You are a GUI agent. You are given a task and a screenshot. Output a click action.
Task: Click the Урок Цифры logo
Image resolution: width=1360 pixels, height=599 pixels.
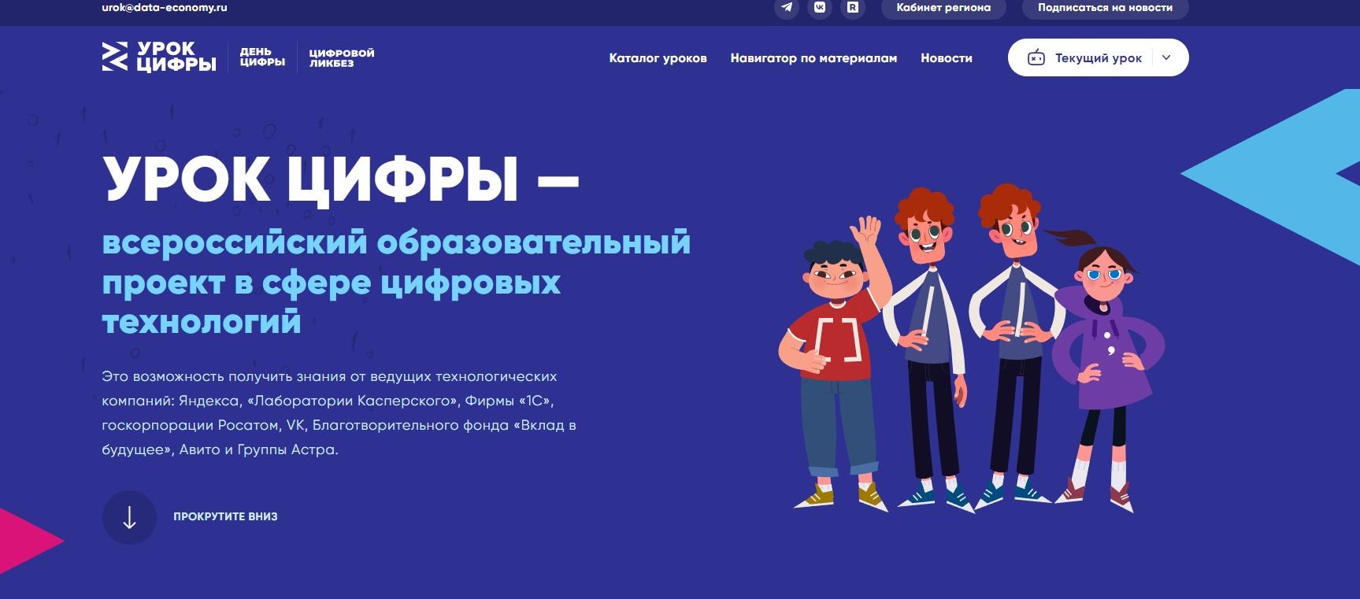click(160, 57)
